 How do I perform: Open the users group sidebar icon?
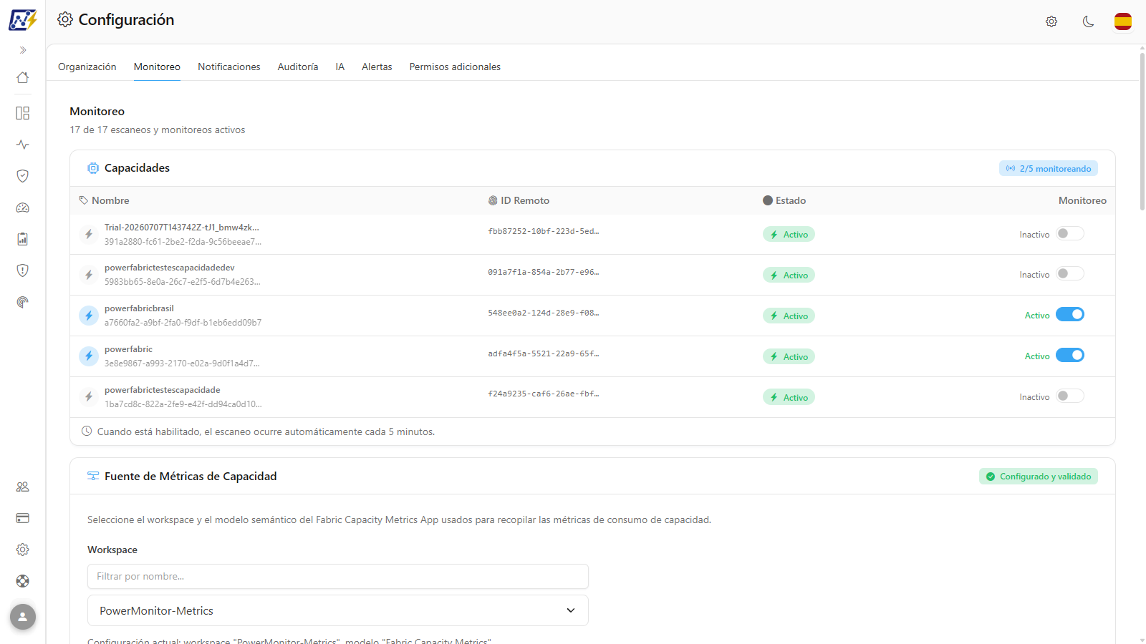pyautogui.click(x=23, y=487)
